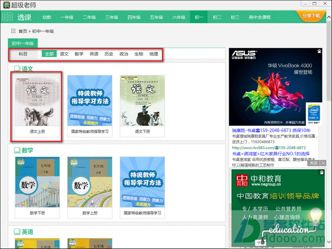Filter subjects by 英语
Screen dimensions: 332x249
(94, 54)
